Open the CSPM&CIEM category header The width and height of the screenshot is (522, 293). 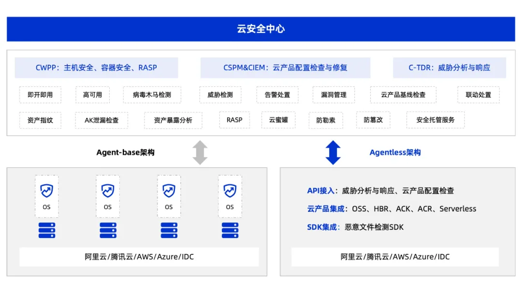pos(285,68)
